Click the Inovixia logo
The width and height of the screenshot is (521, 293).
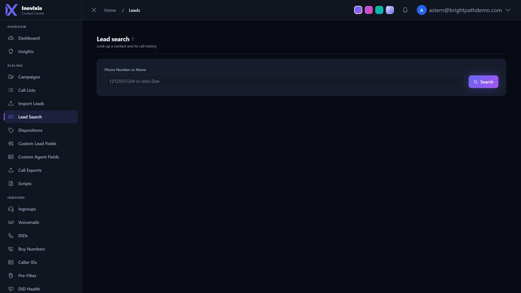(11, 10)
